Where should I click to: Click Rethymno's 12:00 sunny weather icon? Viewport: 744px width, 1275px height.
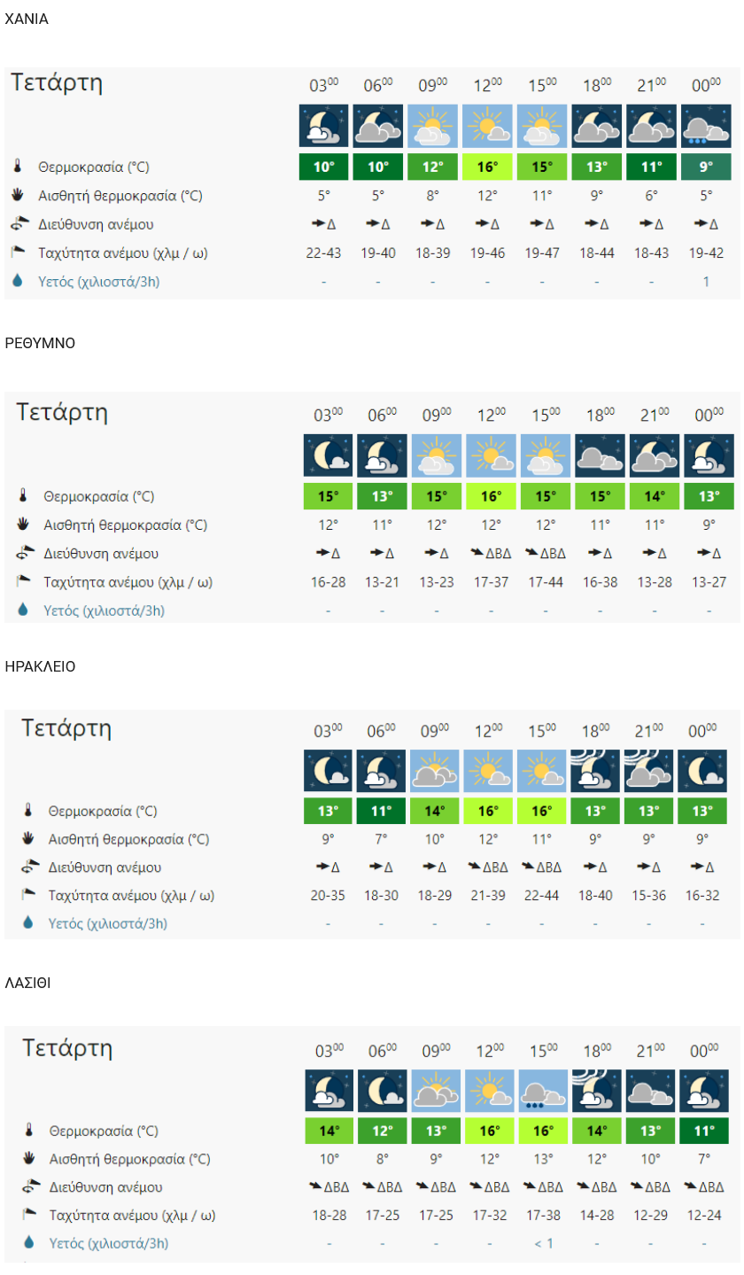(x=489, y=455)
